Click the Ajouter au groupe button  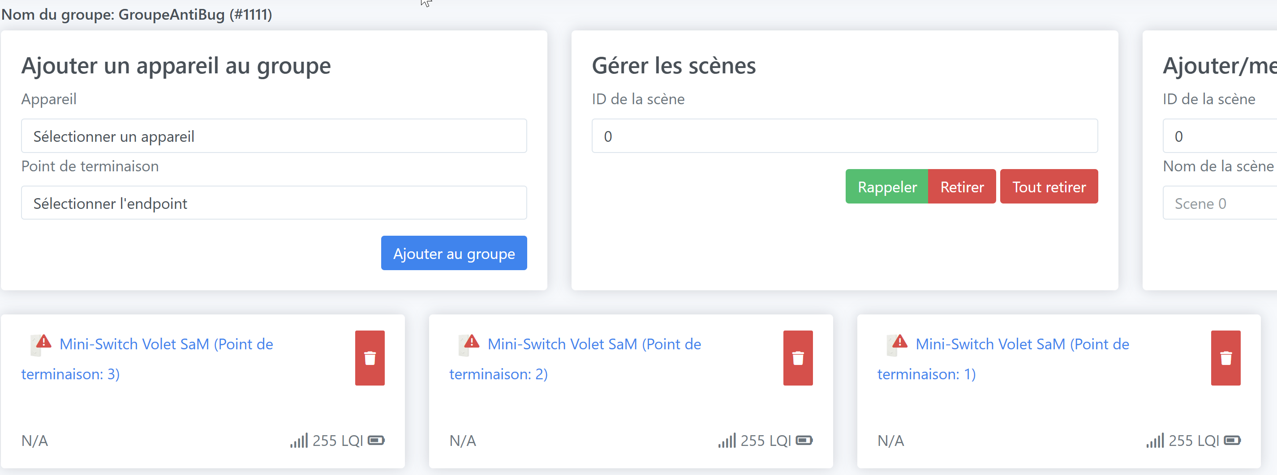click(x=454, y=253)
